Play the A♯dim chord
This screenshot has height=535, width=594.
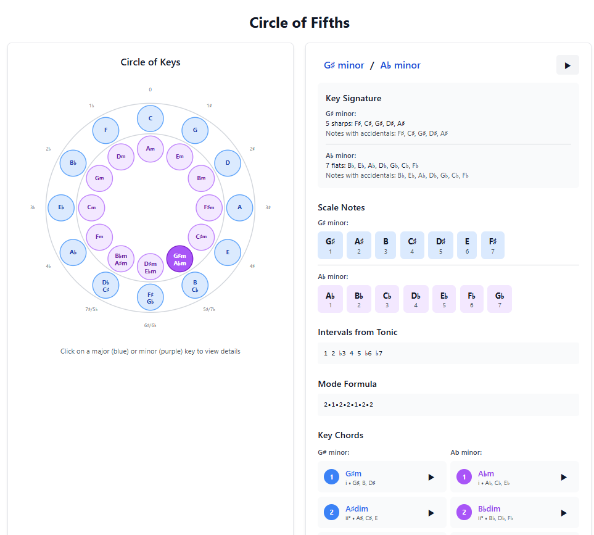click(431, 513)
